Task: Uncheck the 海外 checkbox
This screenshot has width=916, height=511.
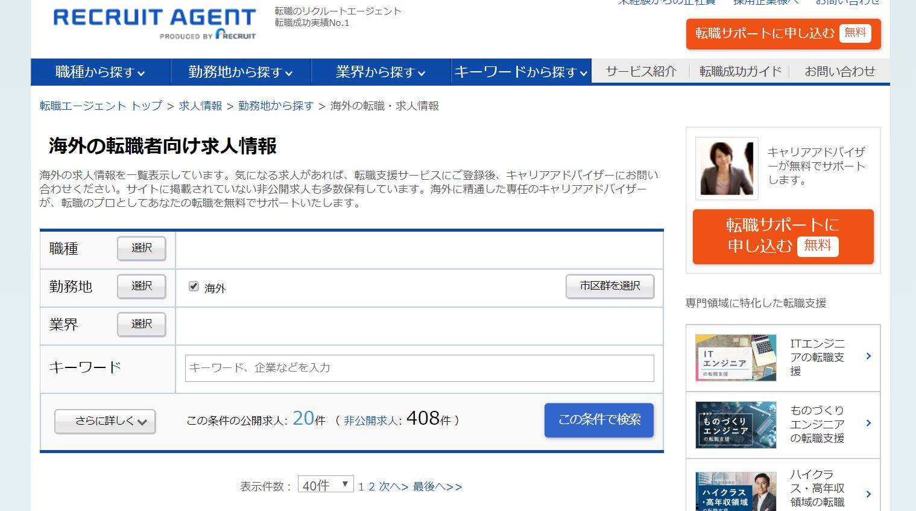Action: pyautogui.click(x=194, y=287)
